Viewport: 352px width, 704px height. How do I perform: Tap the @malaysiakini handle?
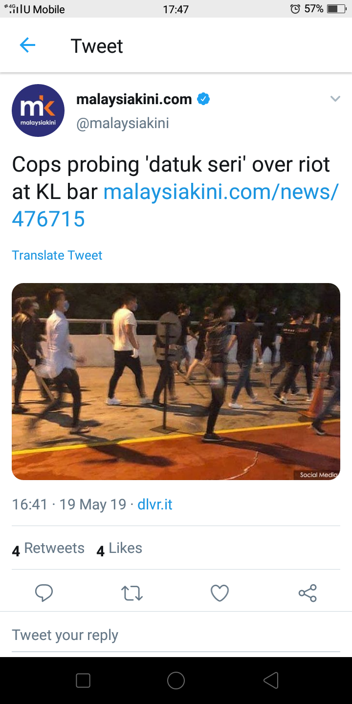point(123,123)
